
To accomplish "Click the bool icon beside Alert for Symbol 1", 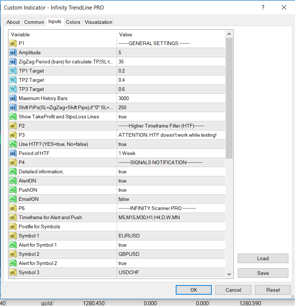I will point(13,245).
